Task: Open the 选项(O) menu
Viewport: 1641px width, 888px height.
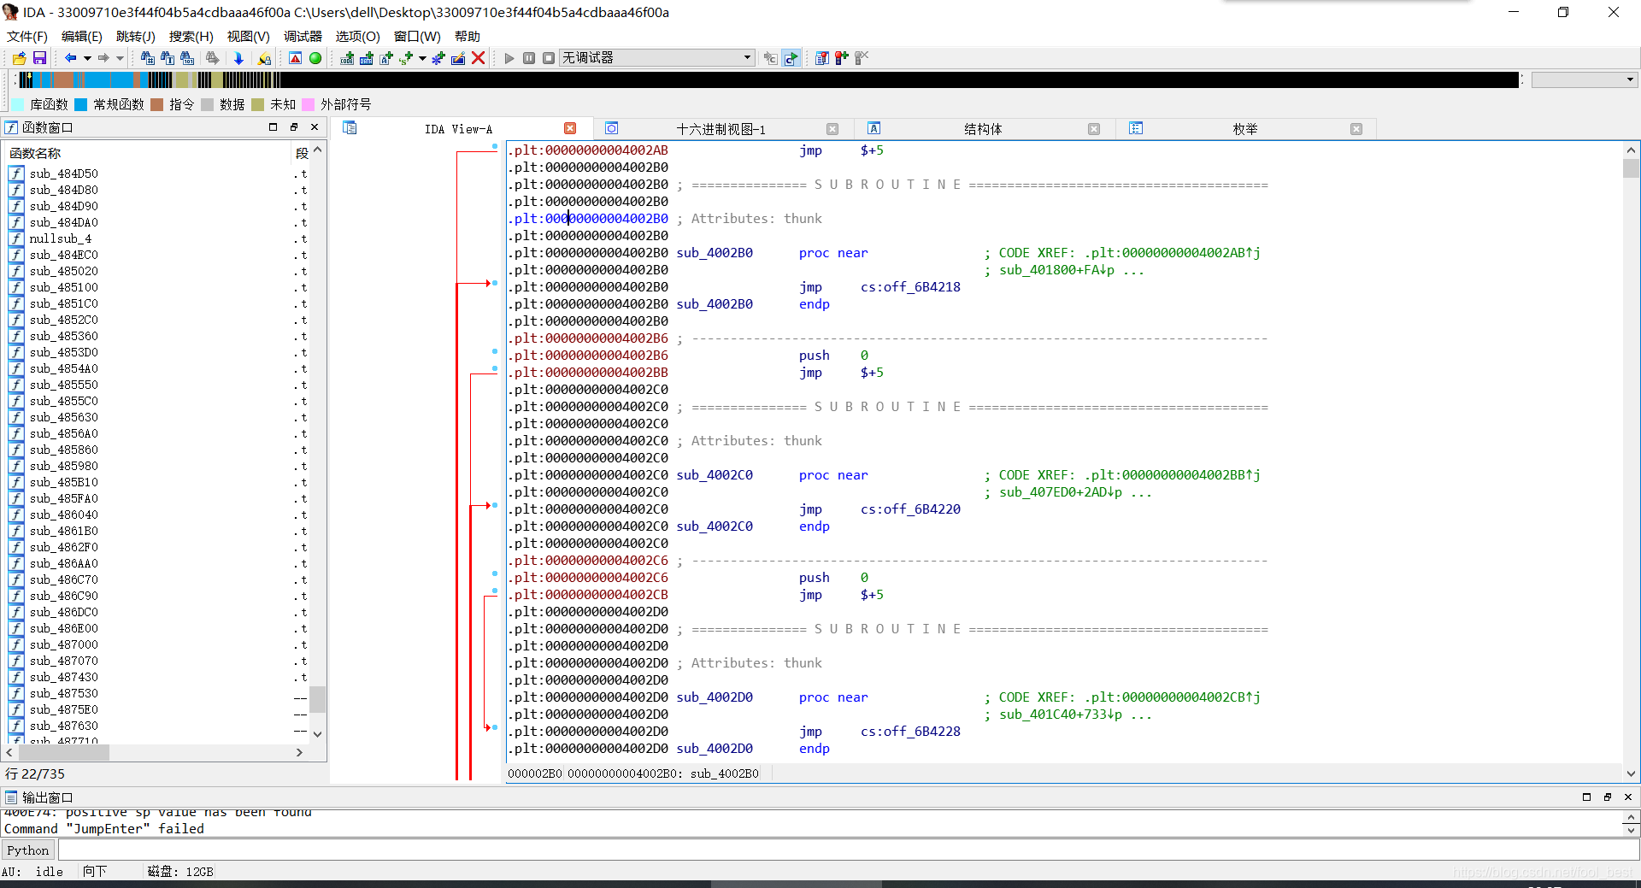Action: [x=358, y=36]
